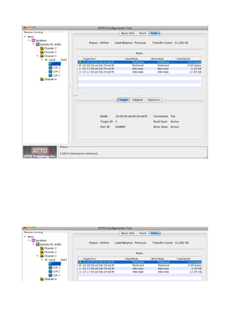Viewport: 243px width, 315px height.
Task: Collapse Channel 3 node in upper window
Action: pyautogui.click(x=37, y=56)
